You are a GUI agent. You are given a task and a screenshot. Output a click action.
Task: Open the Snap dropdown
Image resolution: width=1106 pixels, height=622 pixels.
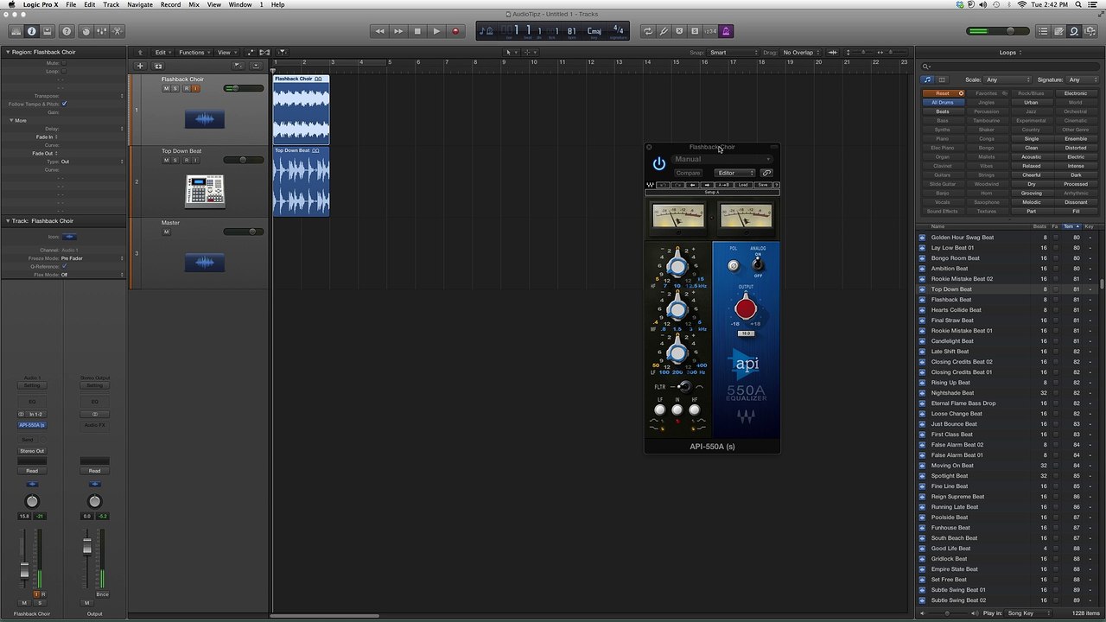[x=733, y=53]
